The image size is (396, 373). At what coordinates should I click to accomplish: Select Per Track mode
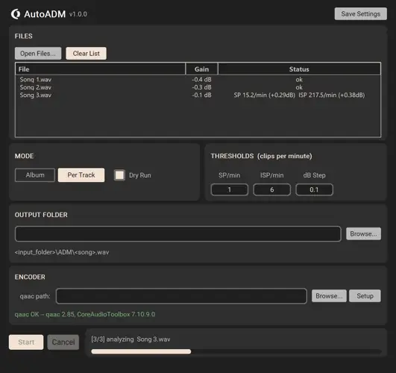coord(81,175)
